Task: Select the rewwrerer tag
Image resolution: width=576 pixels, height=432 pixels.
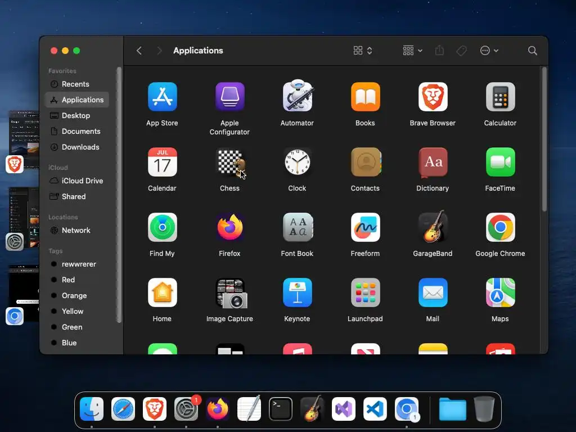Action: (76, 264)
